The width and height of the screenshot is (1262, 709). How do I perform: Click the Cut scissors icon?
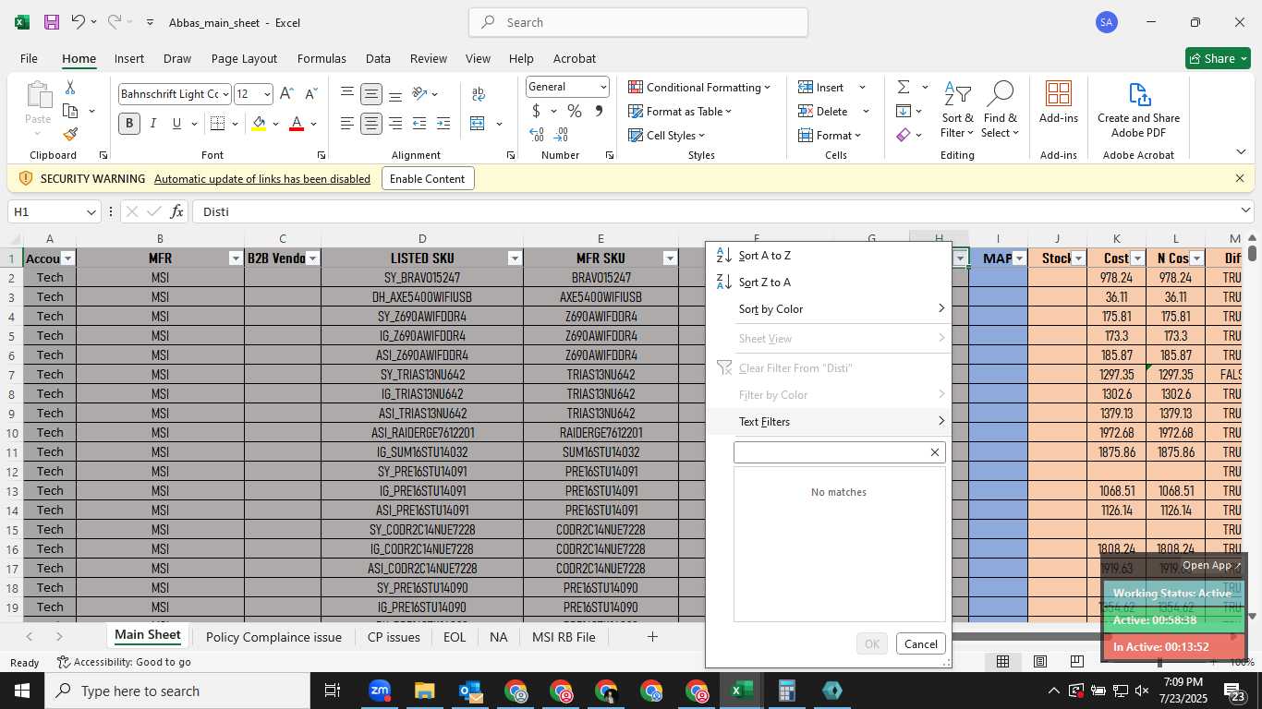coord(70,87)
